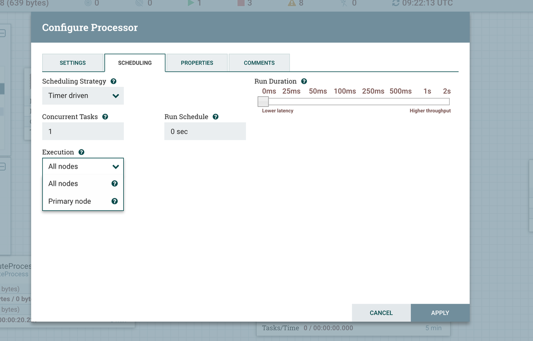
Task: Click the Run Schedule input field
Action: [205, 131]
